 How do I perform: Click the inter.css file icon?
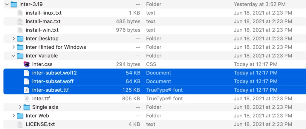pyautogui.click(x=27, y=64)
